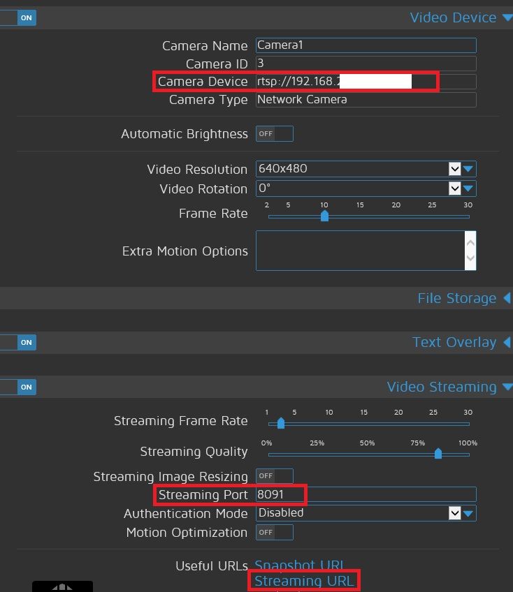The height and width of the screenshot is (592, 513).
Task: Collapse the Video Streaming section arrow
Action: coord(507,387)
